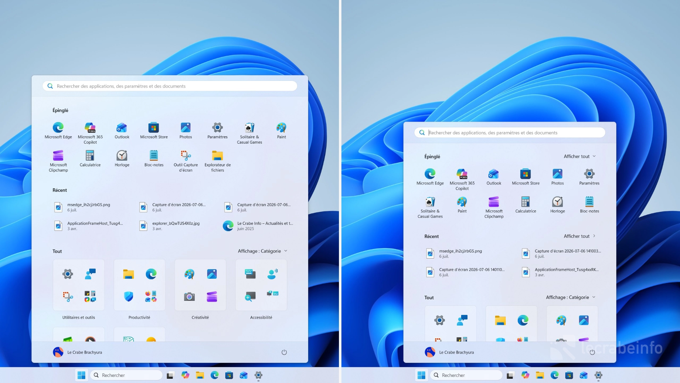
Task: Open File Explorer from the right taskbar
Action: [x=540, y=375]
